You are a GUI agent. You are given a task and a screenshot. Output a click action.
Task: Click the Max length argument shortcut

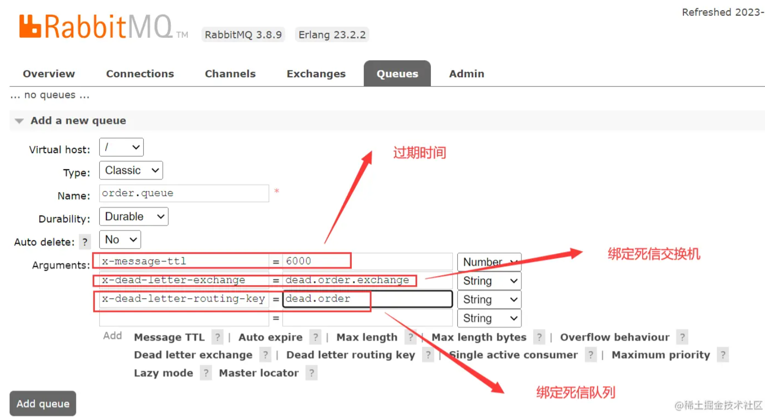point(367,337)
